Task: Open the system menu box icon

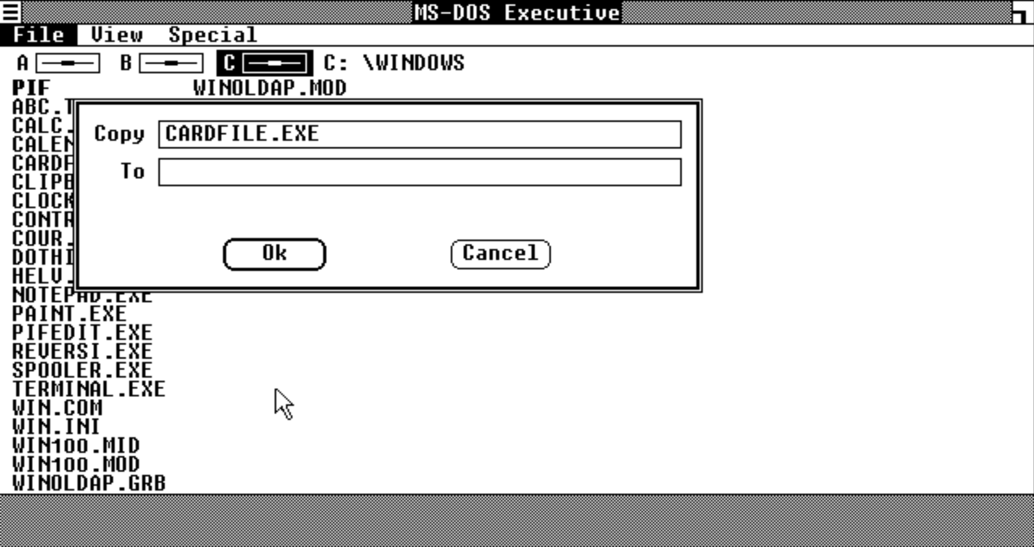Action: click(11, 12)
